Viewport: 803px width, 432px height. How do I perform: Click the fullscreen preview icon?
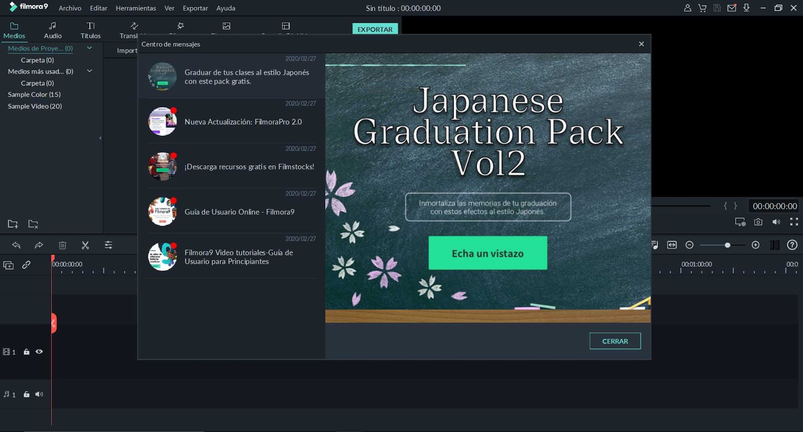(x=794, y=222)
